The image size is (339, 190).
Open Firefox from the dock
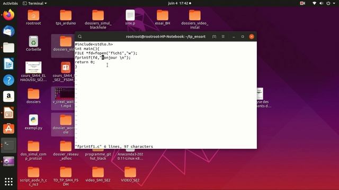pos(8,15)
